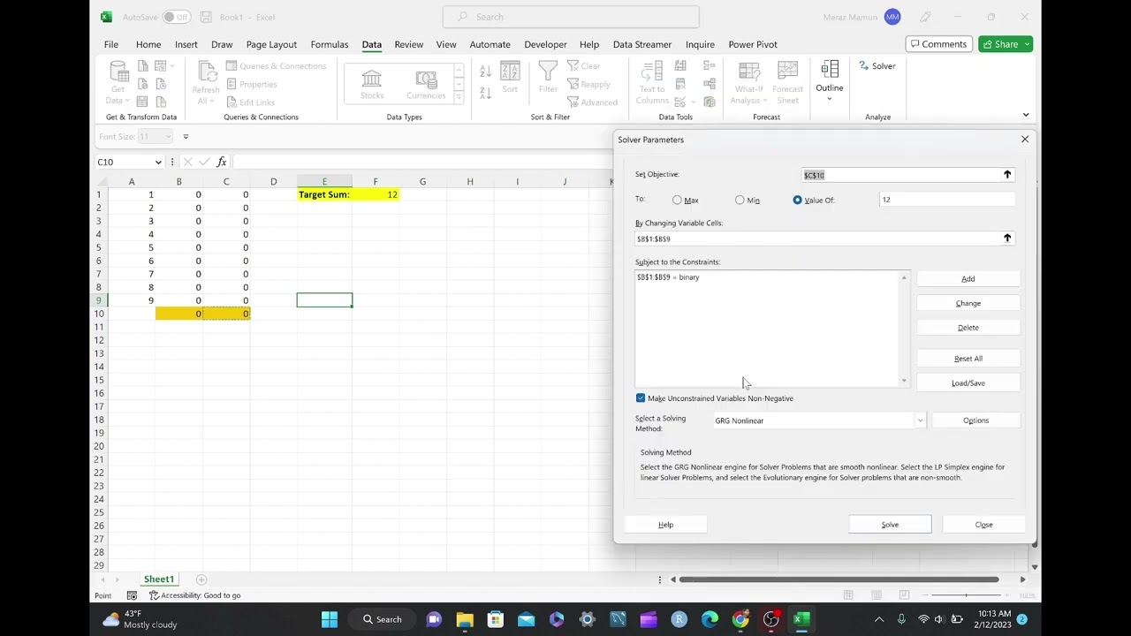
Task: Click the Load/Save button
Action: click(x=968, y=383)
